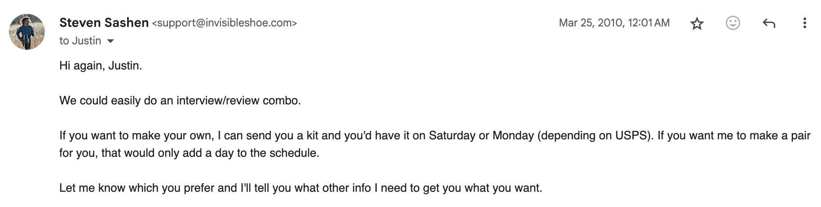Expand recipient details arrow beside 'to Justin'
Viewport: 821px width, 207px height.
pyautogui.click(x=110, y=41)
